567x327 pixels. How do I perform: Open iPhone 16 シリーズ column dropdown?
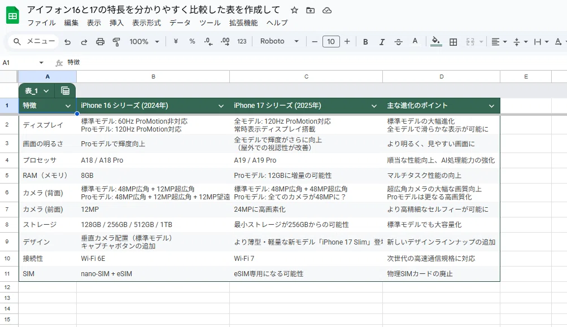[221, 106]
